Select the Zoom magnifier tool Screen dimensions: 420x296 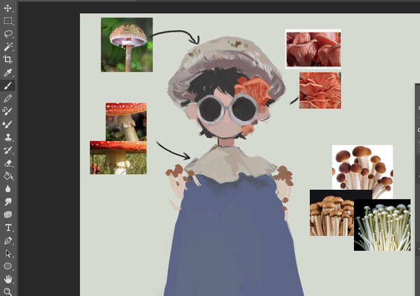point(8,292)
